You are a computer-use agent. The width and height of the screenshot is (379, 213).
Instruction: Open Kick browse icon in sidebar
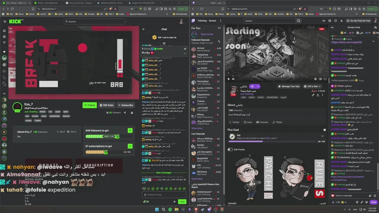tap(4, 37)
